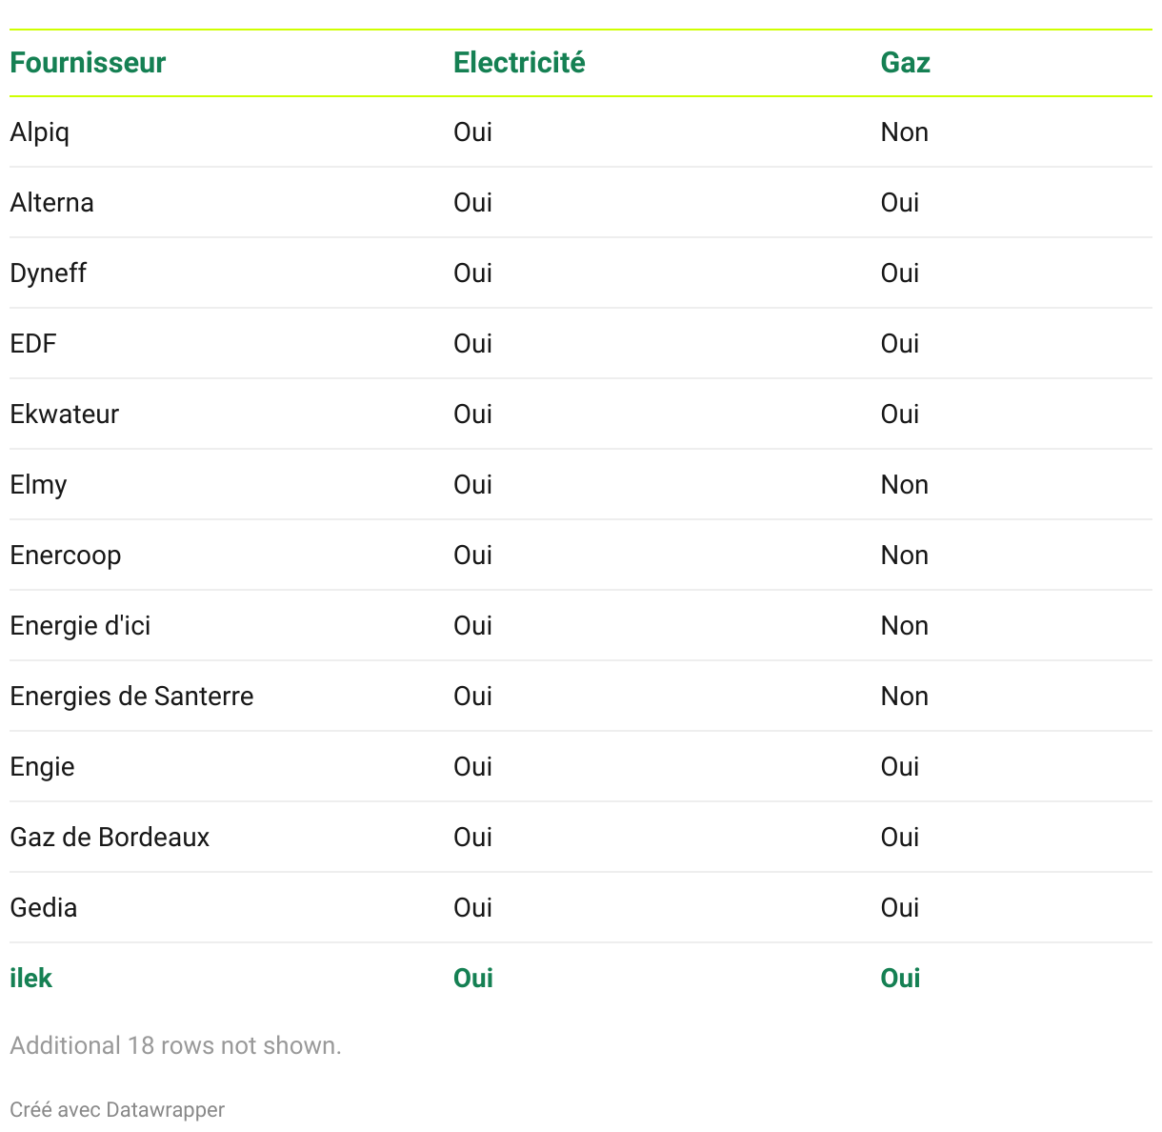The width and height of the screenshot is (1162, 1132).
Task: Select the Enercoop row label
Action: tap(66, 556)
